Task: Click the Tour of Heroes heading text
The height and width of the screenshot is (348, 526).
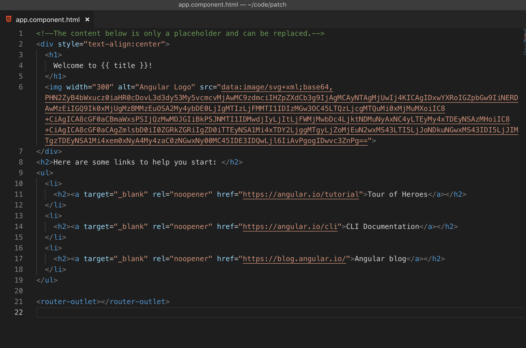Action: (397, 194)
